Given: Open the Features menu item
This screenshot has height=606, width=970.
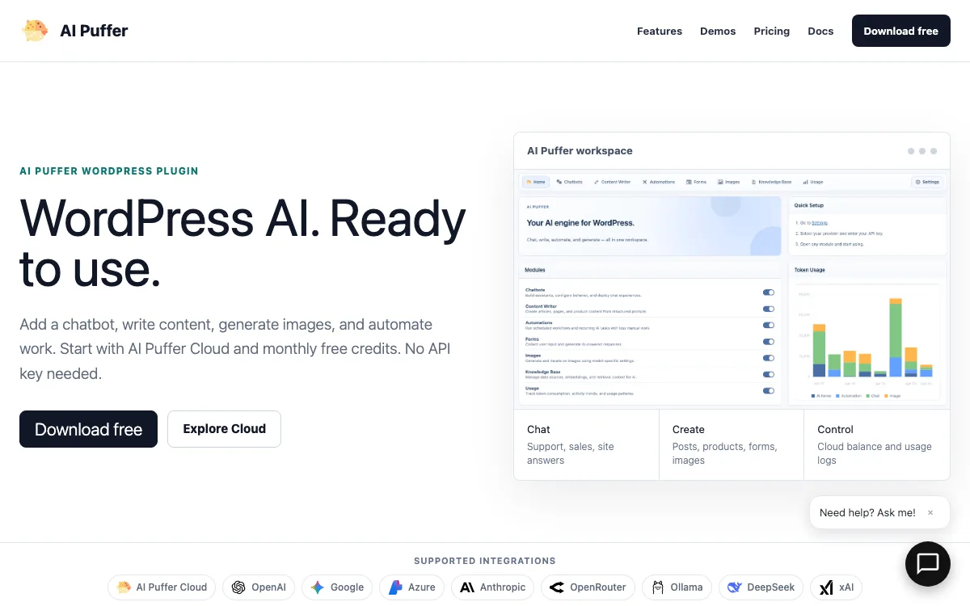Looking at the screenshot, I should click(x=660, y=31).
